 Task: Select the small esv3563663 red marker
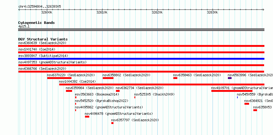76,97
